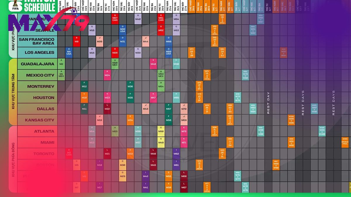Screen dimensions: 351x197
Task: Open pink match cell M24
Action: click(x=107, y=75)
